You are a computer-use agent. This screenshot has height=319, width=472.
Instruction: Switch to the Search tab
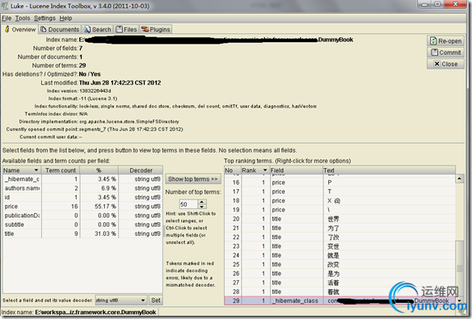98,29
